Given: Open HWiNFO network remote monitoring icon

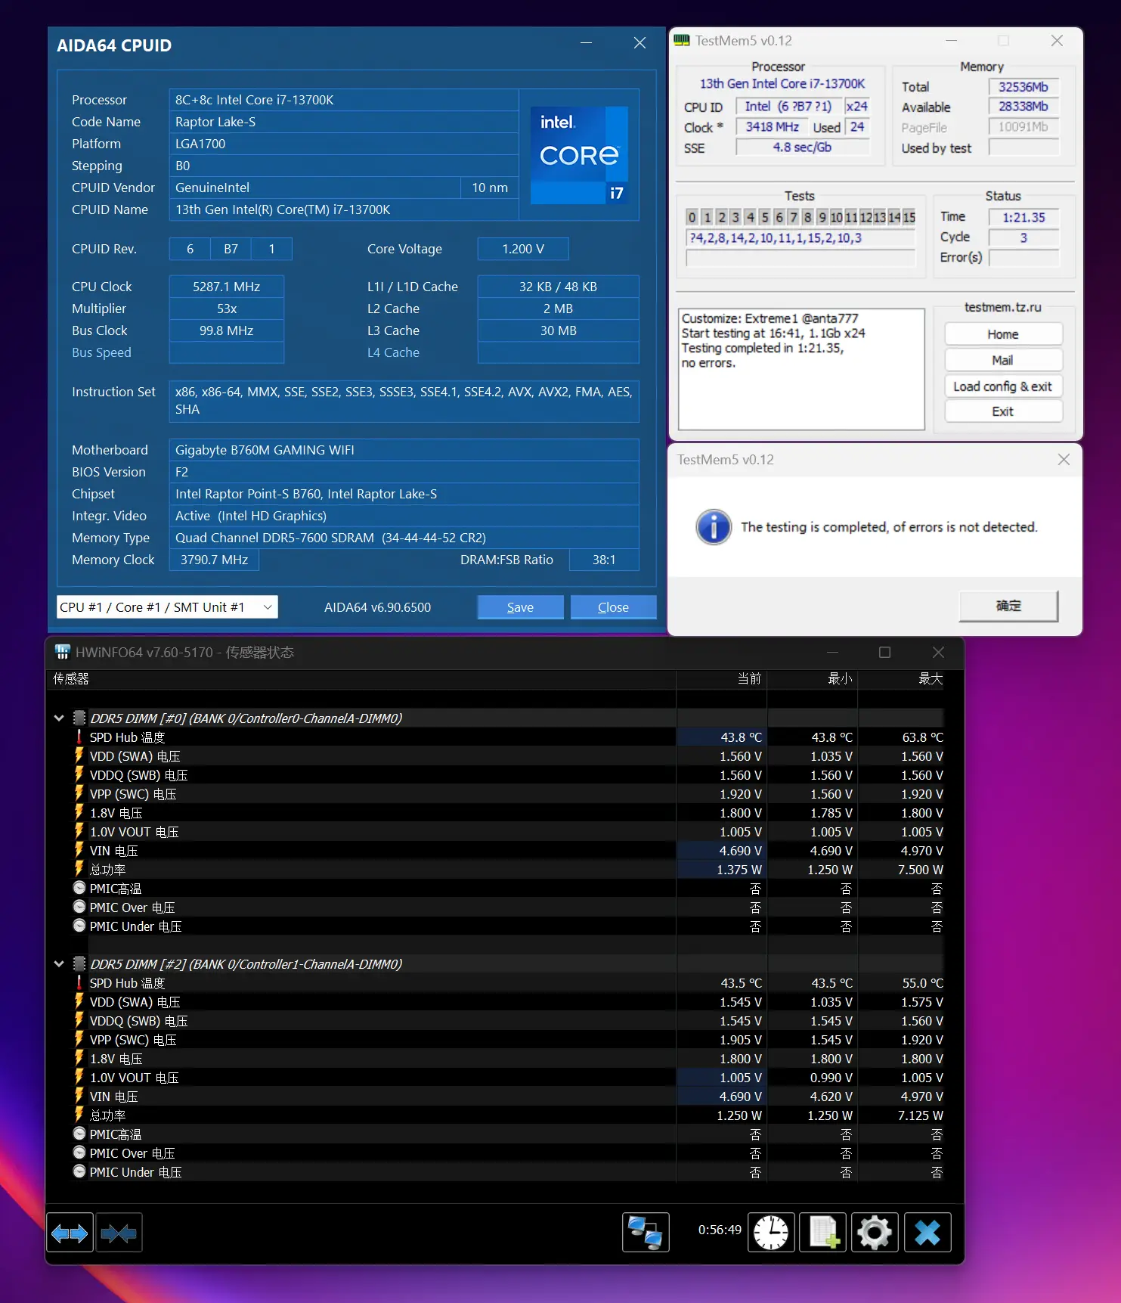Looking at the screenshot, I should pyautogui.click(x=646, y=1233).
